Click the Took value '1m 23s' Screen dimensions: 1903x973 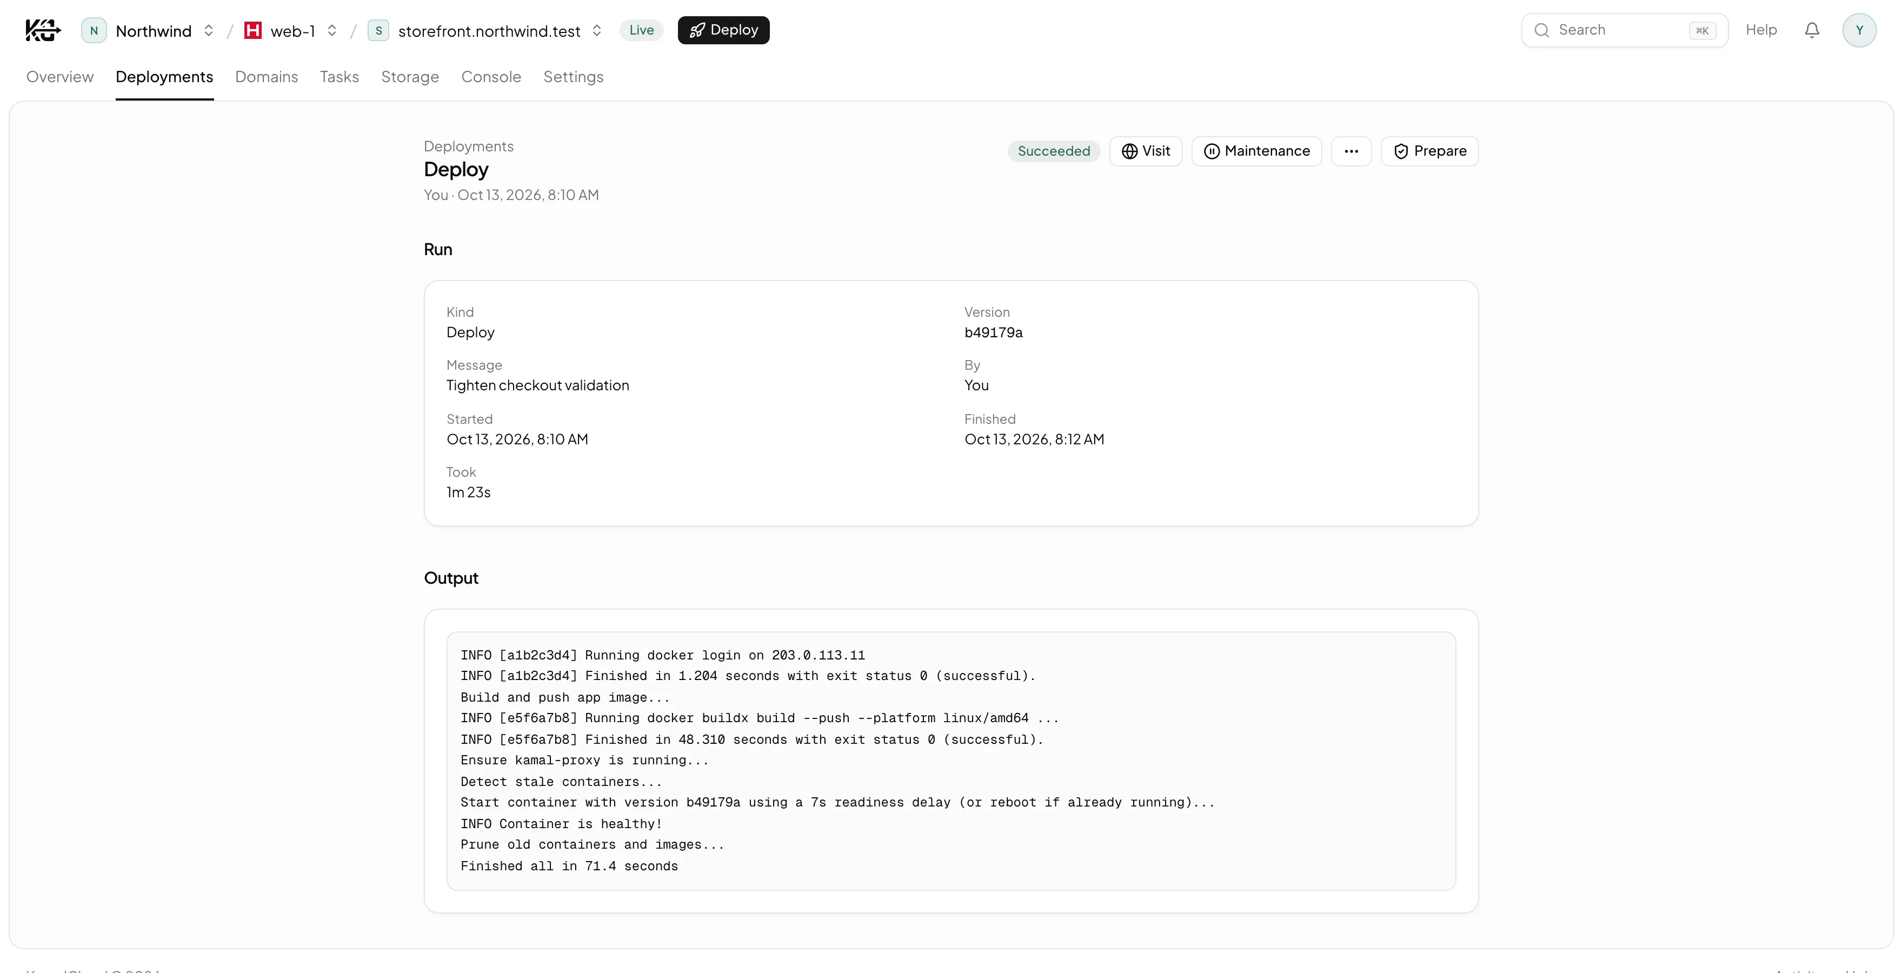pyautogui.click(x=468, y=492)
